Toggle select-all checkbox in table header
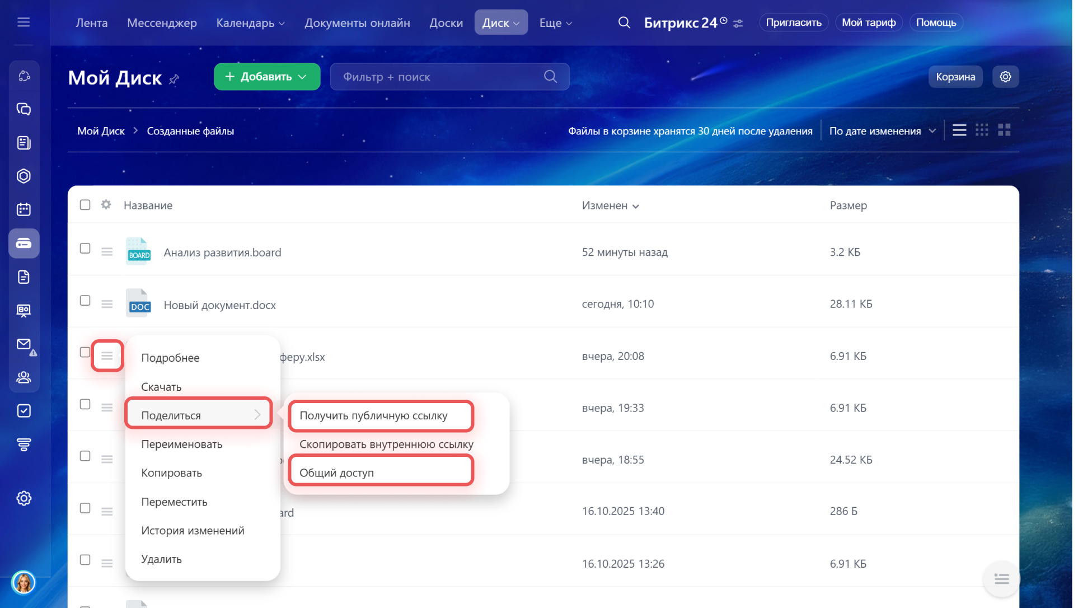The image size is (1078, 608). (85, 205)
